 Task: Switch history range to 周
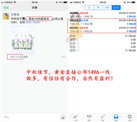point(98,8)
